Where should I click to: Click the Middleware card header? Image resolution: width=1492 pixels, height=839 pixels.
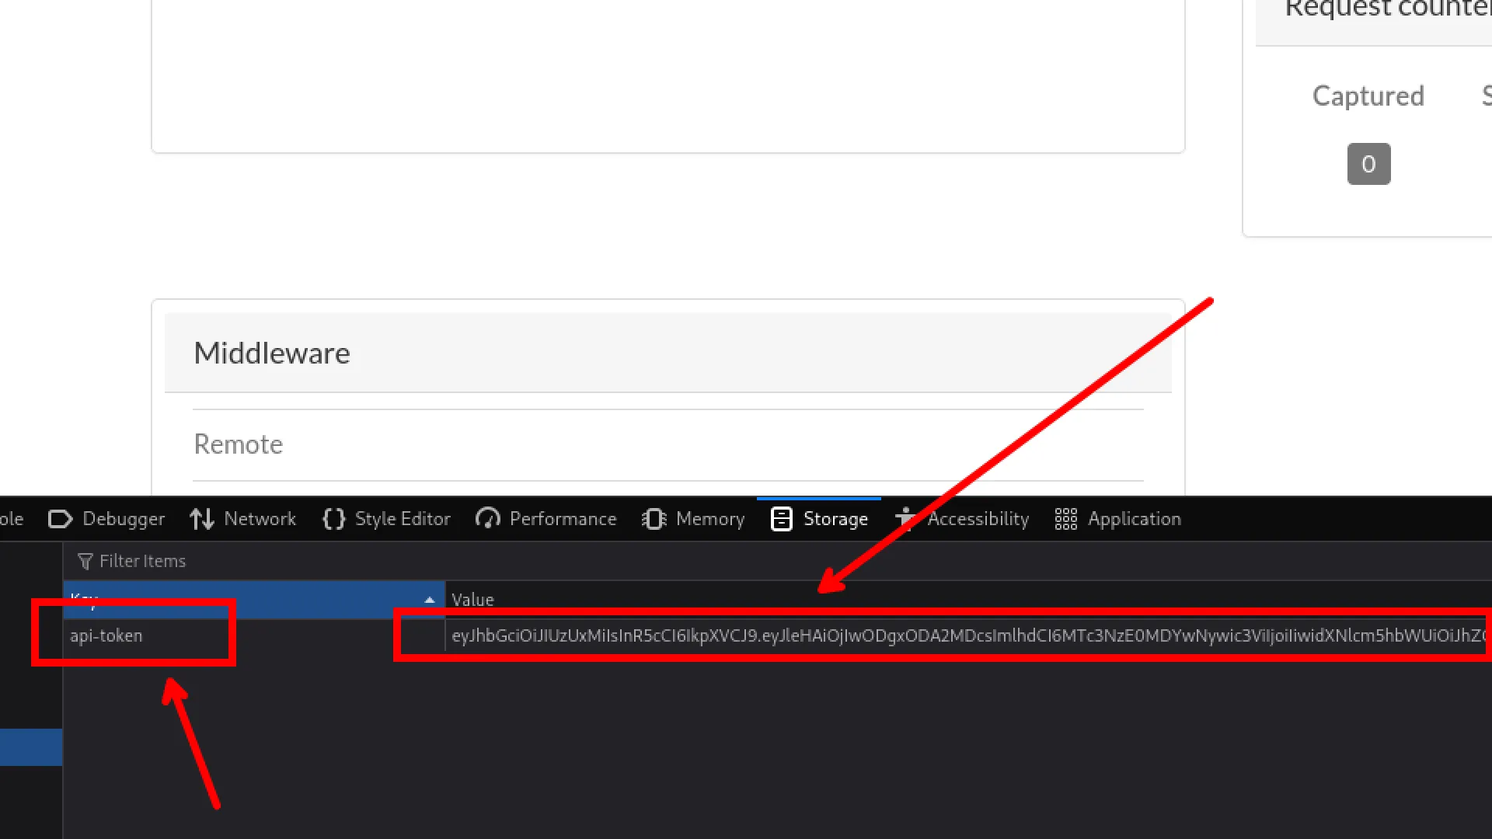tap(668, 353)
